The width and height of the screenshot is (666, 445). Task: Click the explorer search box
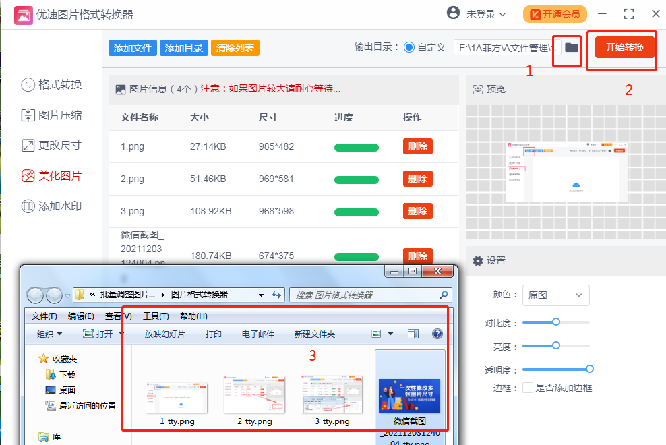click(x=370, y=295)
